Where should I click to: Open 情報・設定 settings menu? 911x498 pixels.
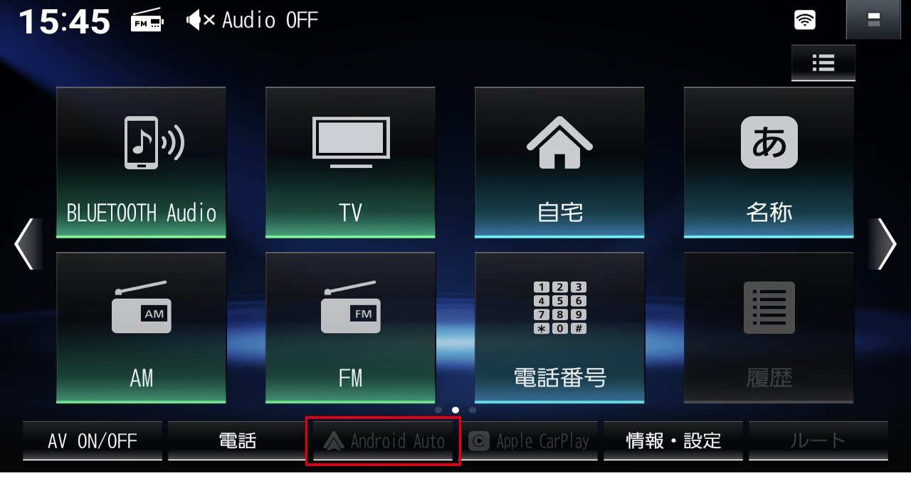673,440
